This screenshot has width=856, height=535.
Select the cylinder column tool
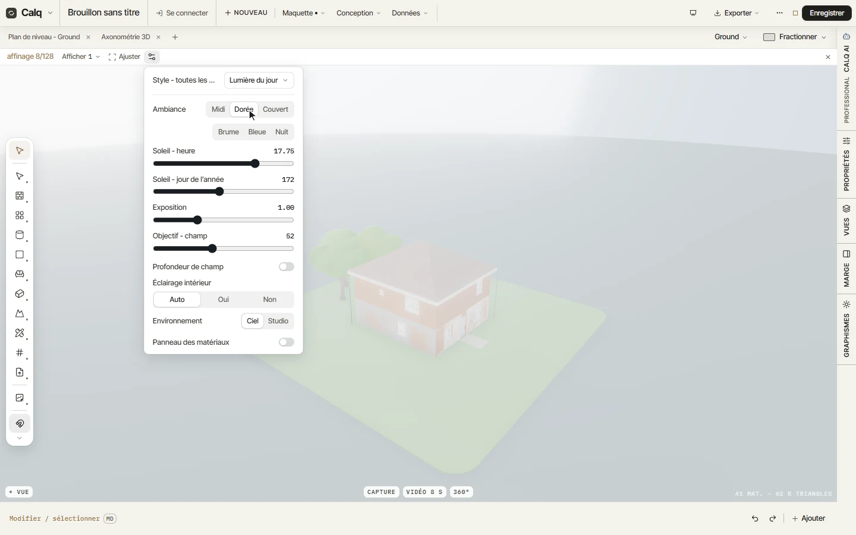pyautogui.click(x=20, y=235)
